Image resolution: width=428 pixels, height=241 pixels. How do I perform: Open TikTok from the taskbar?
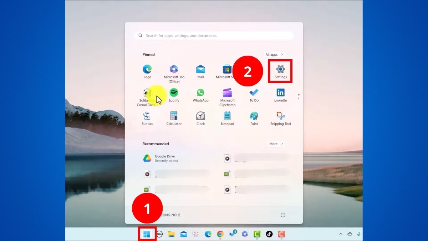tap(269, 234)
